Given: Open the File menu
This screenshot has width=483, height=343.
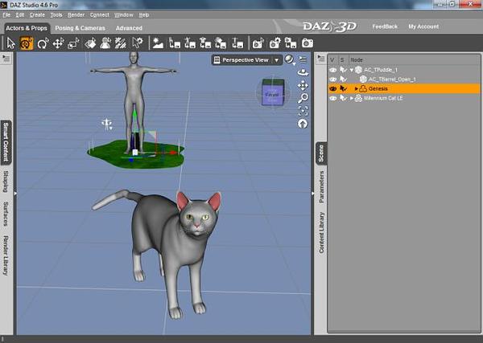Looking at the screenshot, I should tap(6, 14).
